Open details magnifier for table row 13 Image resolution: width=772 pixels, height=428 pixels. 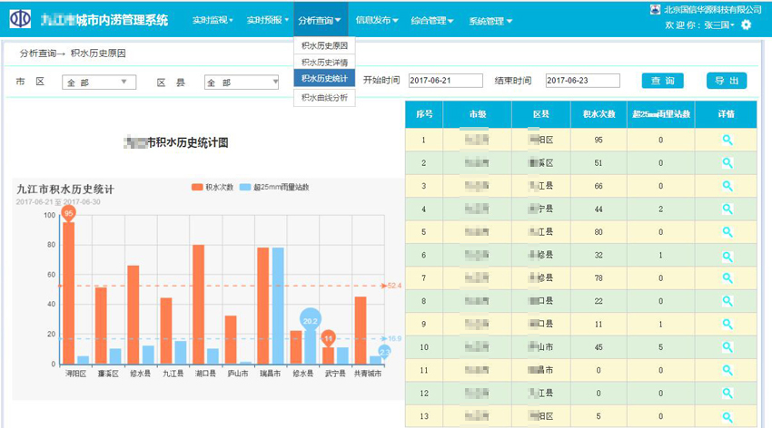[x=727, y=415]
